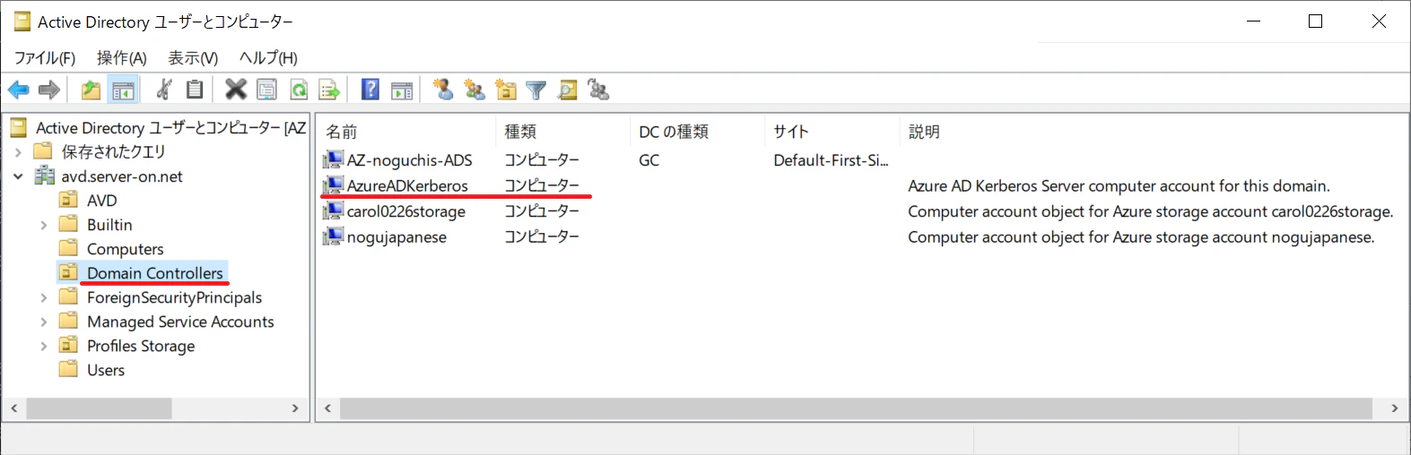Select the Profiles Storage tree item
The height and width of the screenshot is (455, 1411).
pos(141,346)
